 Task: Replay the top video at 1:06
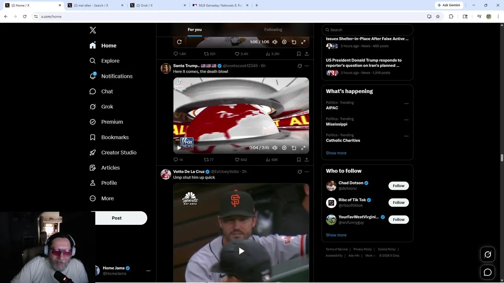click(179, 42)
